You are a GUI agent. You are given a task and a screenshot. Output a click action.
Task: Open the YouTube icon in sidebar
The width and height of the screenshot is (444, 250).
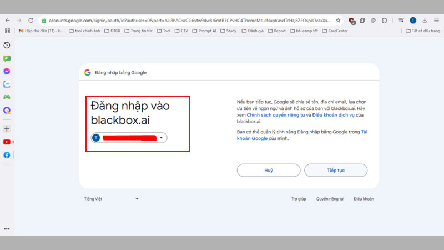7,142
